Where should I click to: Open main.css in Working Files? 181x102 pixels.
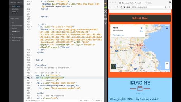[15, 9]
